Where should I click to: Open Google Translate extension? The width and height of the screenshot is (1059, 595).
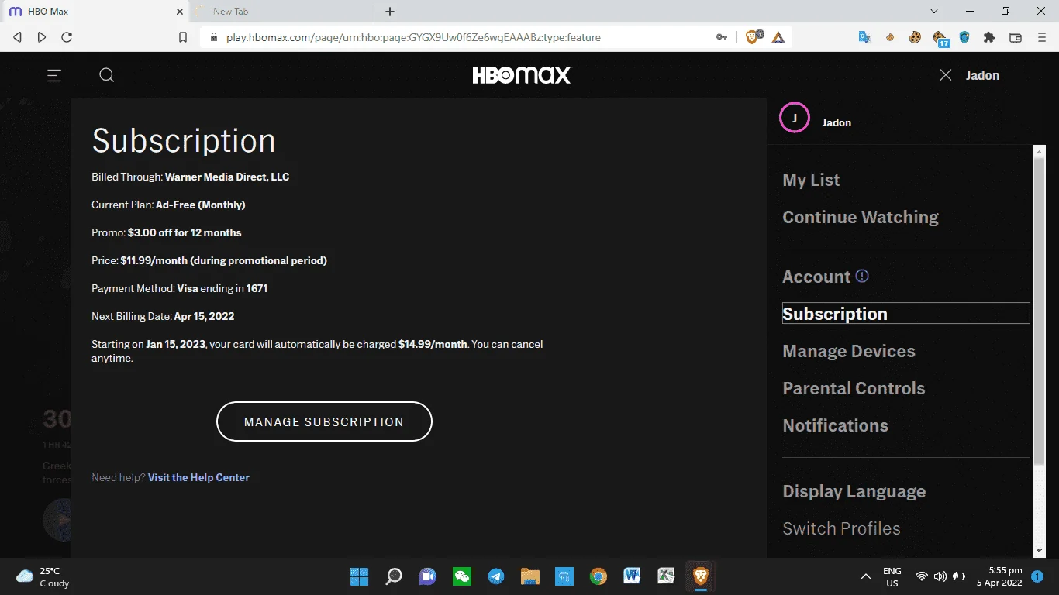pyautogui.click(x=865, y=37)
